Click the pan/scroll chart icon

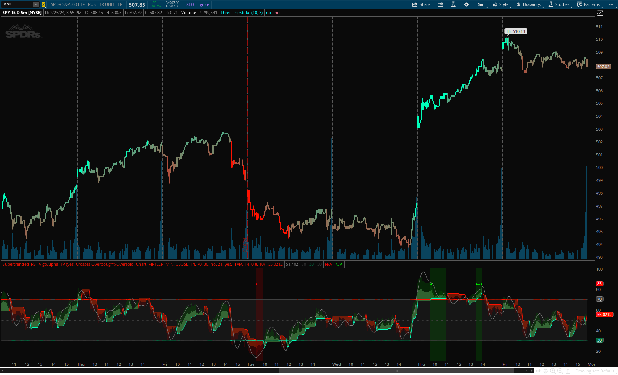click(x=538, y=371)
